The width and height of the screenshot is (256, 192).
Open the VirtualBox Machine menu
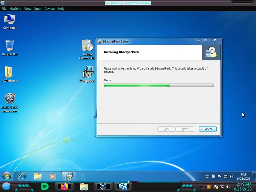point(15,9)
